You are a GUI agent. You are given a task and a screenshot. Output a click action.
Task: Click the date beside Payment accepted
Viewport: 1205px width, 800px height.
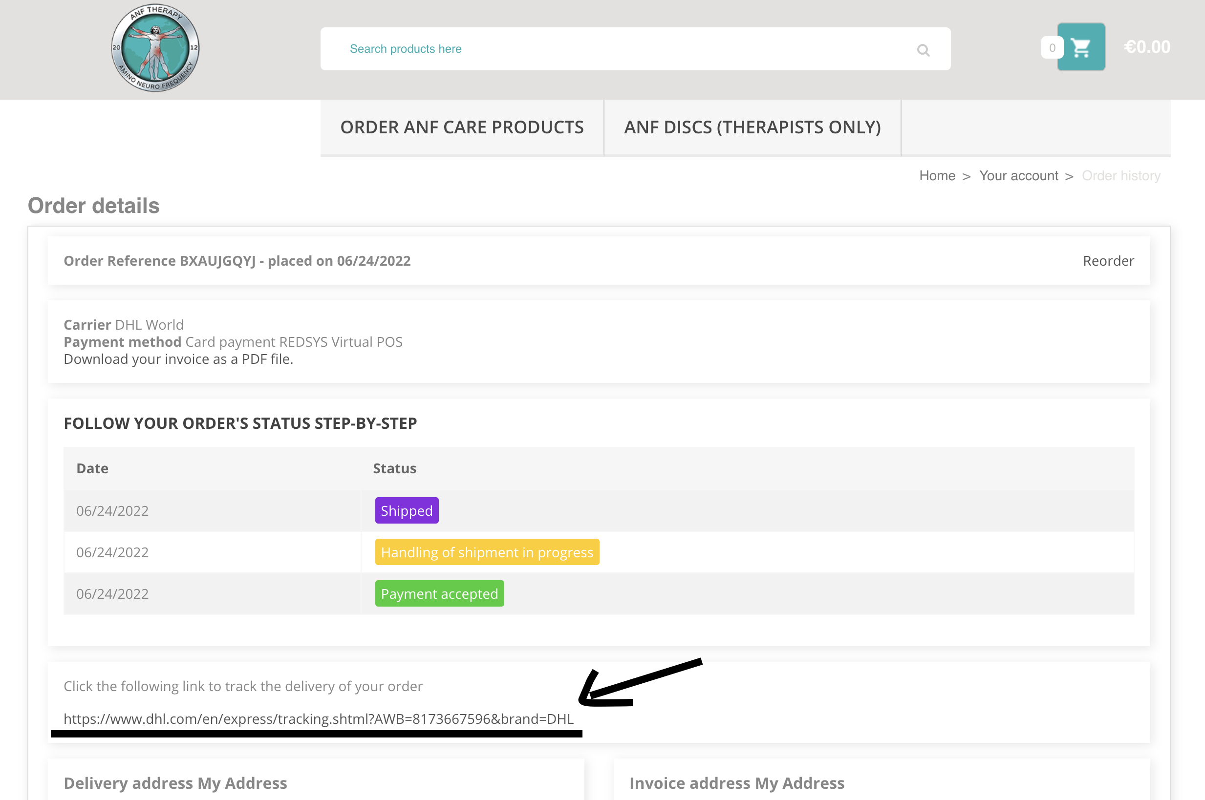pyautogui.click(x=112, y=594)
